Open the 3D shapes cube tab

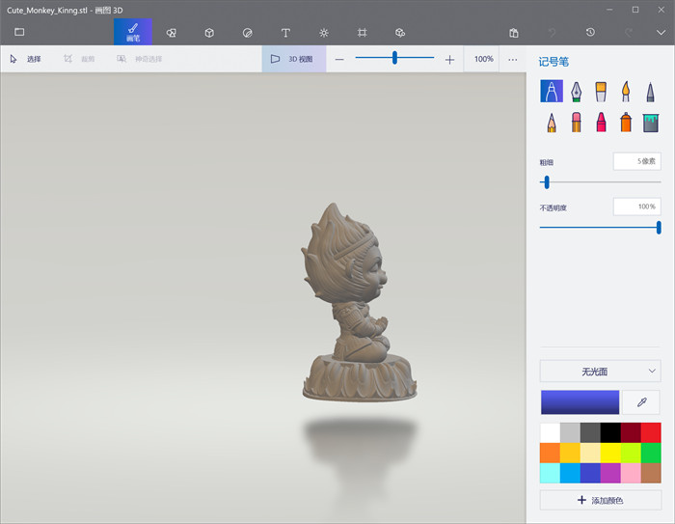click(209, 33)
